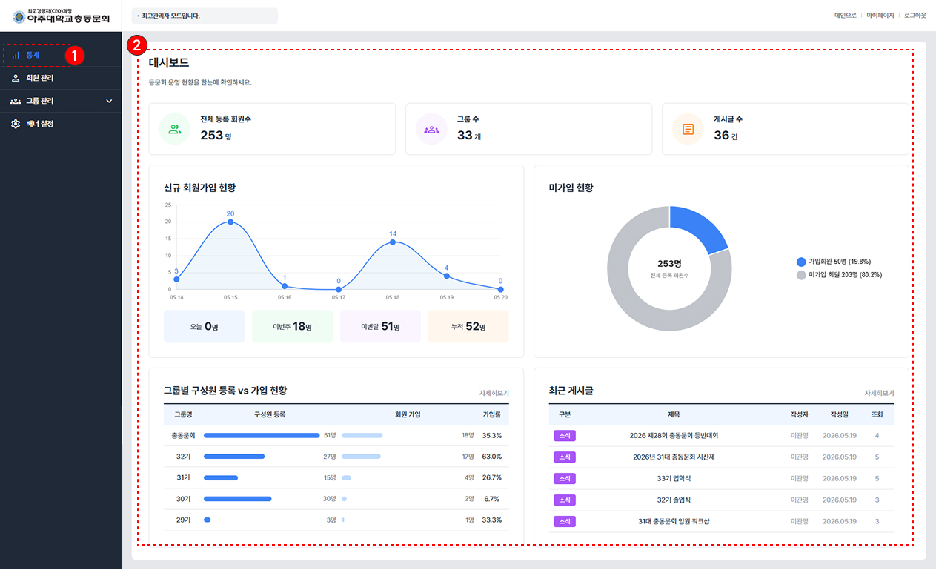Click 자세히보기 in 그룹별 구성원 section
The image size is (936, 570).
494,393
